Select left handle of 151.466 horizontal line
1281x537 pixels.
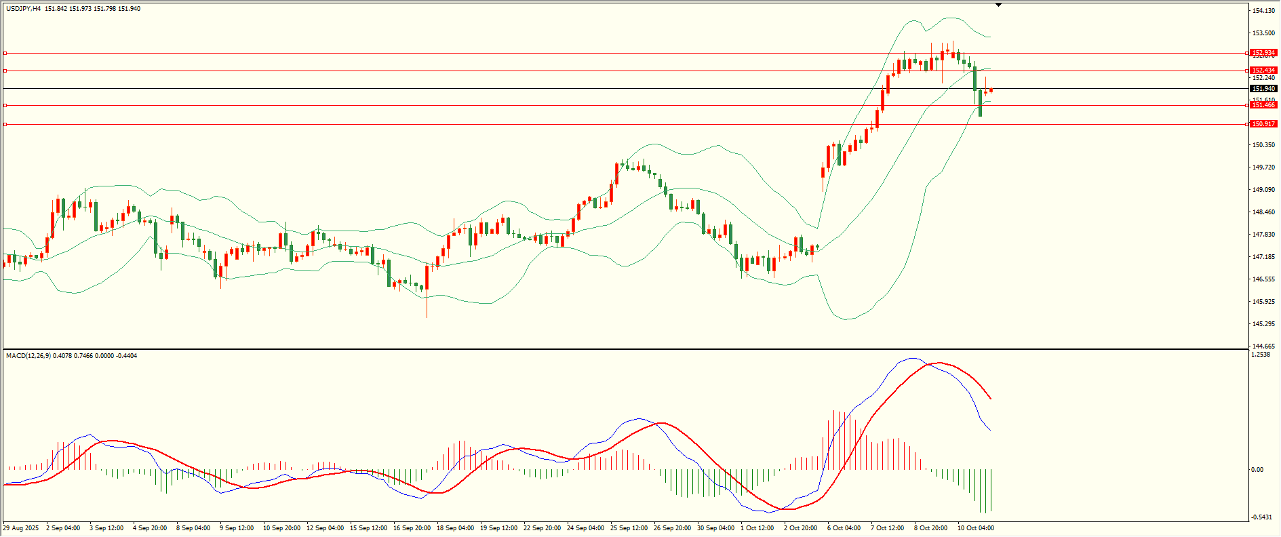coord(5,105)
